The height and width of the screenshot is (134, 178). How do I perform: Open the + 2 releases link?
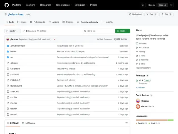coord(140,88)
